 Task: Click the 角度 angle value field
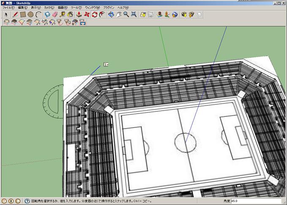[254, 201]
